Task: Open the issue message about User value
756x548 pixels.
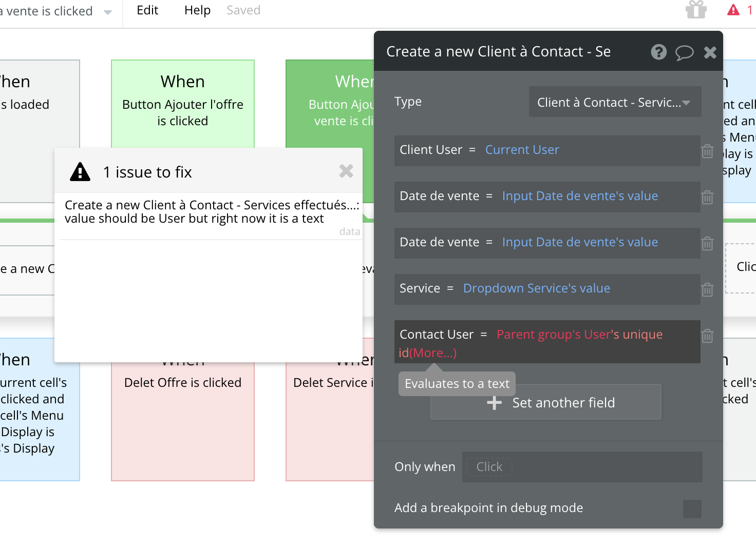Action: point(211,212)
